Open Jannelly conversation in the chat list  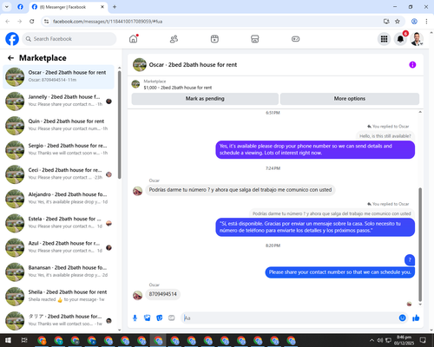(58, 101)
